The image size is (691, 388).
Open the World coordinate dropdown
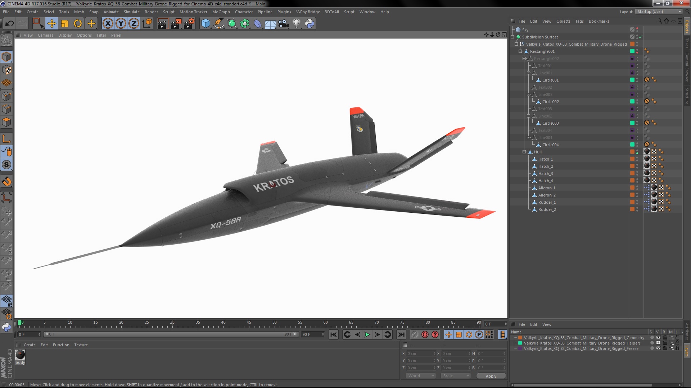coord(421,376)
